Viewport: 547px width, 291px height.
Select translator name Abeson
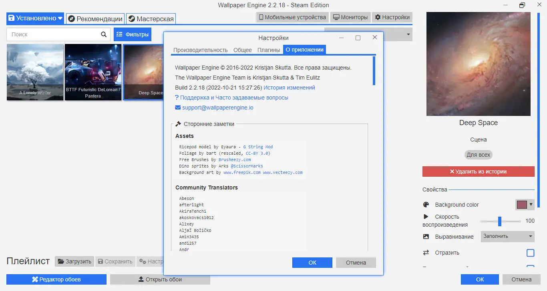point(187,198)
